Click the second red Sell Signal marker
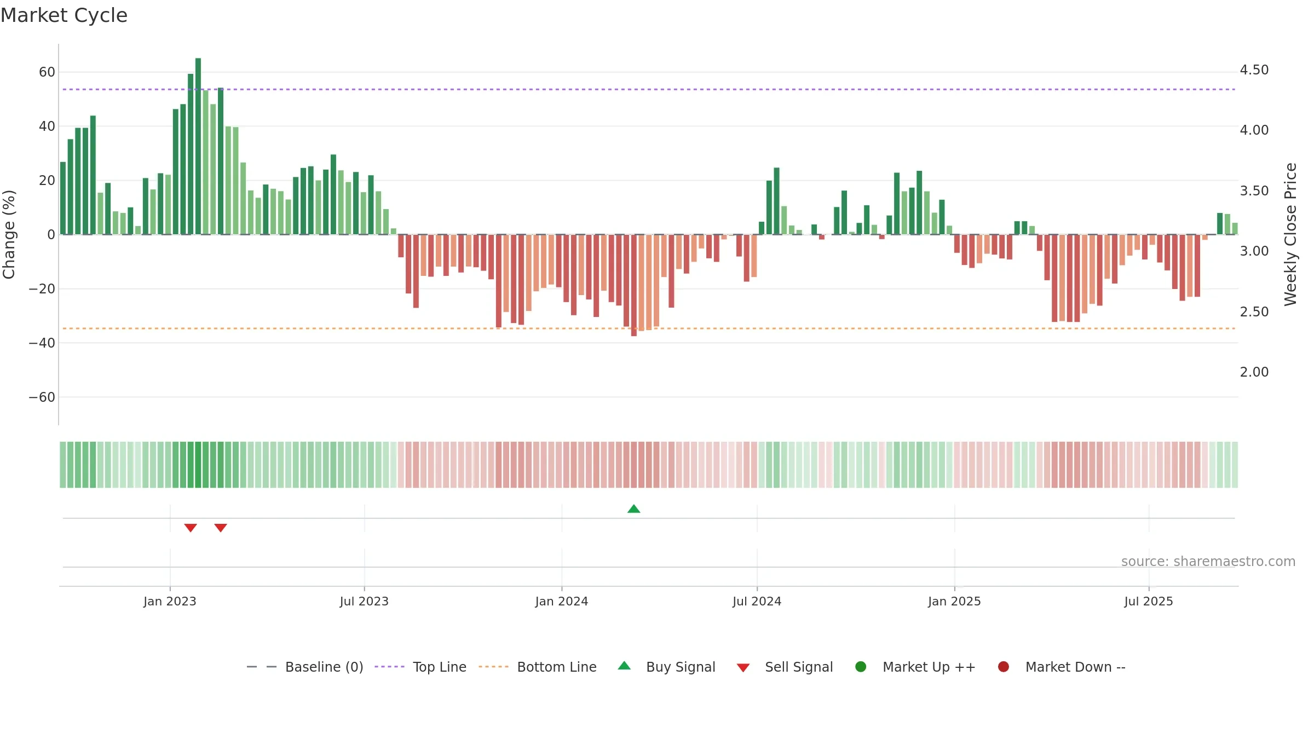Image resolution: width=1314 pixels, height=739 pixels. pyautogui.click(x=221, y=528)
